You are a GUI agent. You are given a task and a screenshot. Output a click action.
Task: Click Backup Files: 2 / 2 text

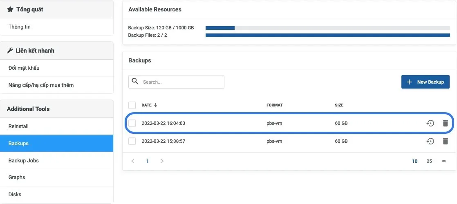148,35
